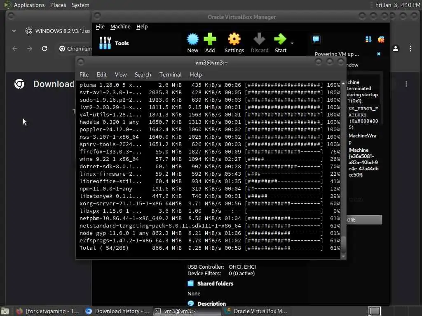The width and height of the screenshot is (422, 316).
Task: Open VirtualBox Settings gear icon
Action: click(234, 43)
